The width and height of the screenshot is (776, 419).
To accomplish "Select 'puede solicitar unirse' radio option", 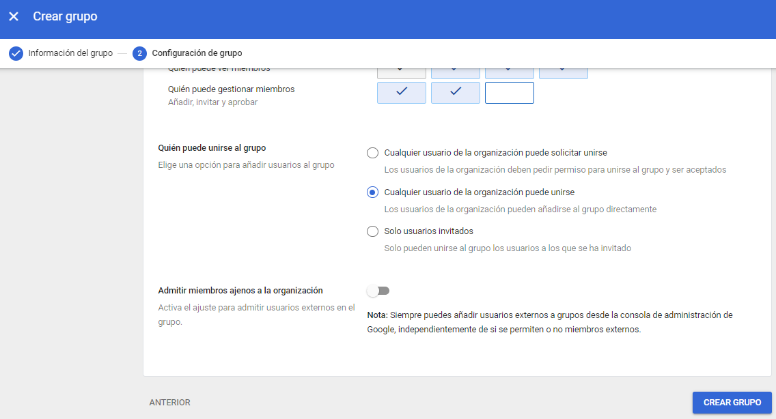I will pos(373,153).
